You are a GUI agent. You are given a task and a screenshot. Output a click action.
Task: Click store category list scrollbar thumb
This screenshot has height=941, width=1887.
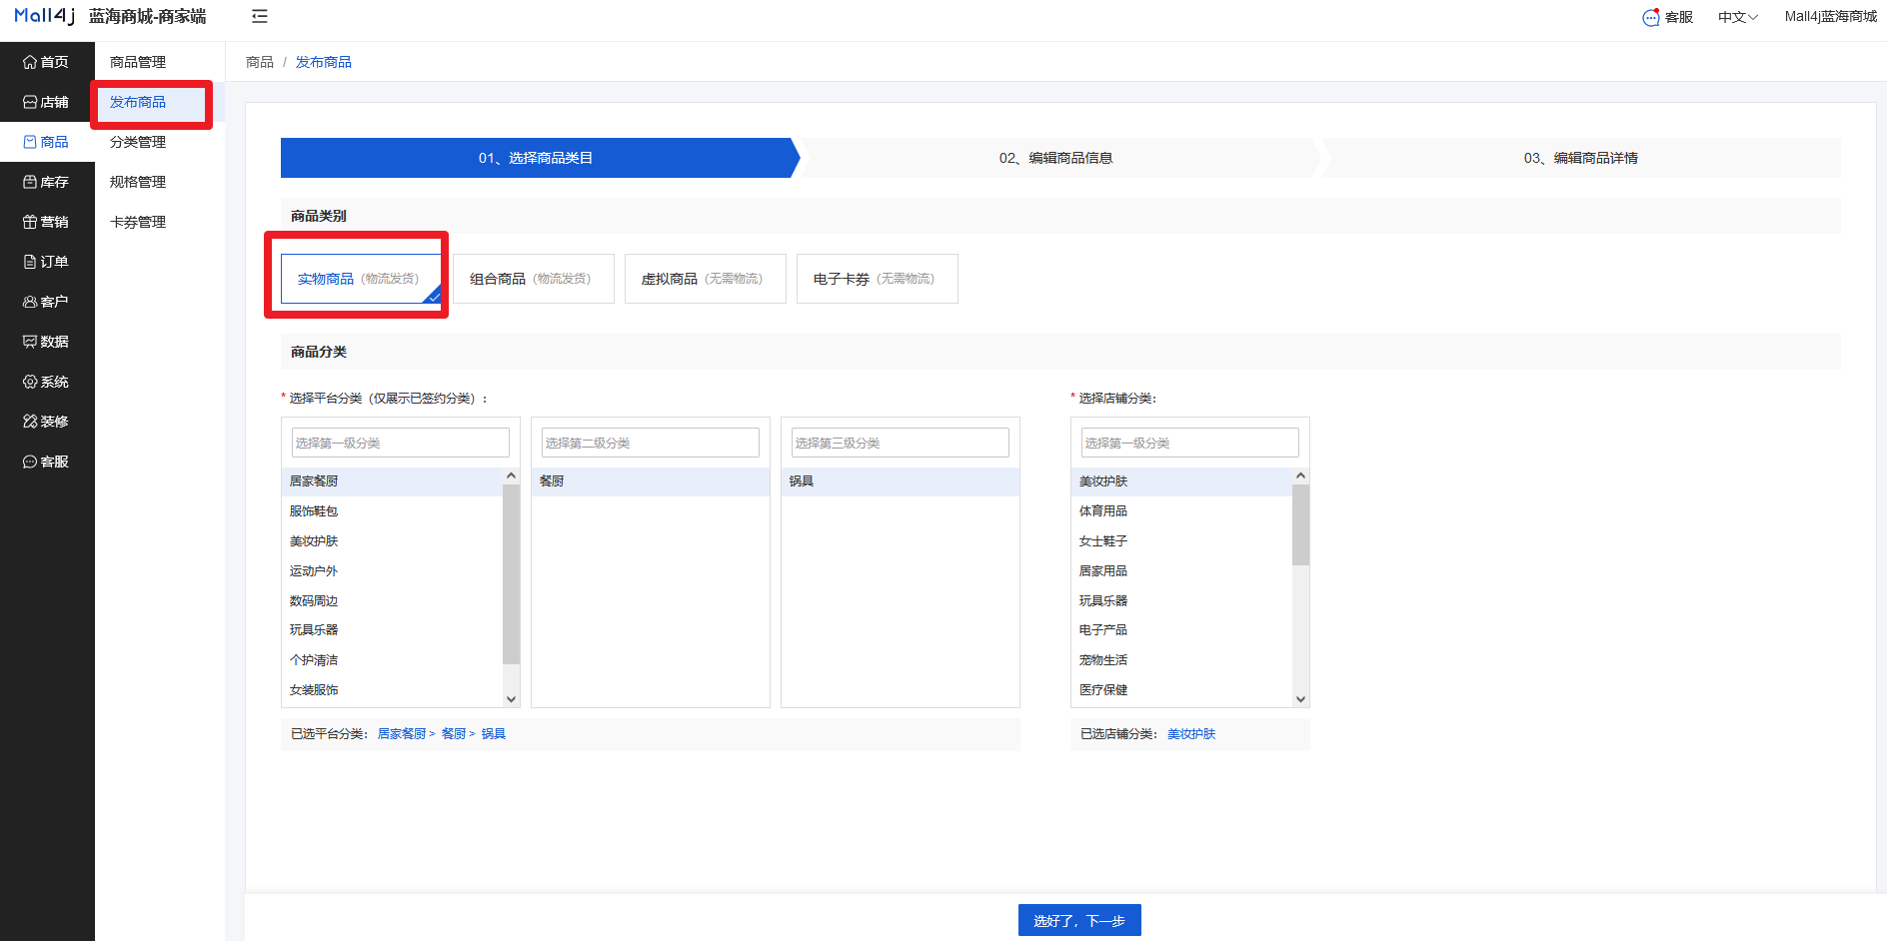tap(1301, 525)
